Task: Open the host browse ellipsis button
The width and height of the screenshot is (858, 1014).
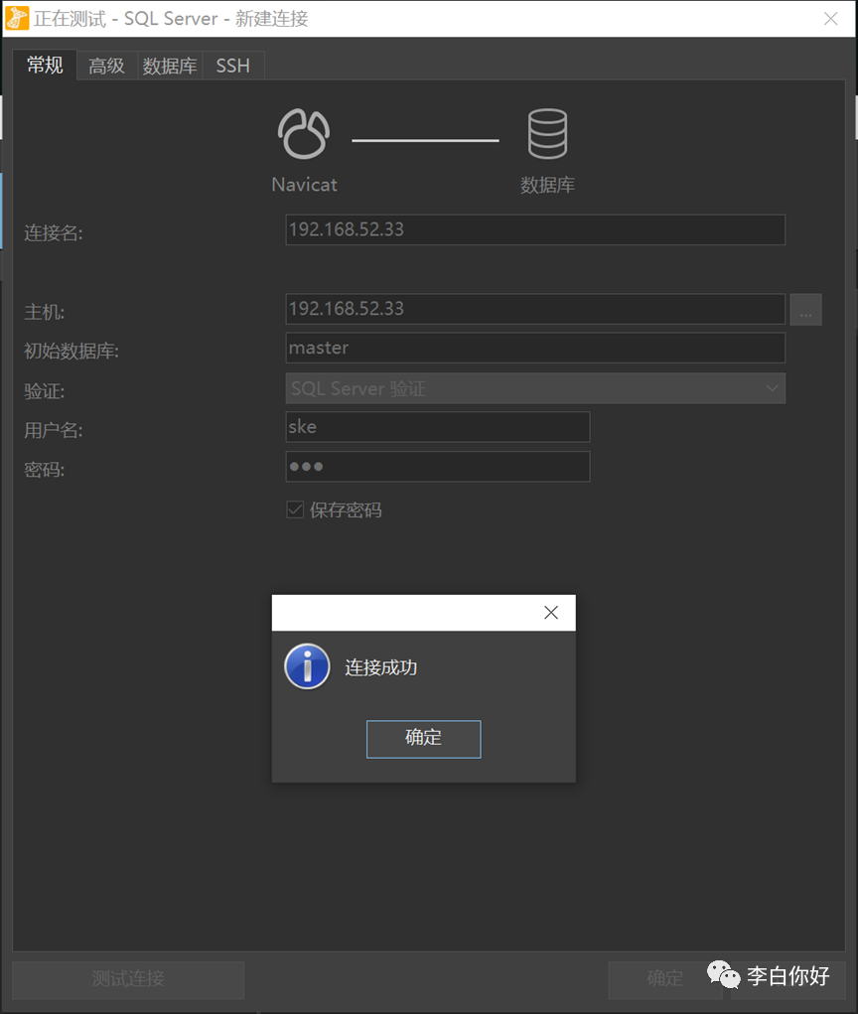Action: (x=805, y=309)
